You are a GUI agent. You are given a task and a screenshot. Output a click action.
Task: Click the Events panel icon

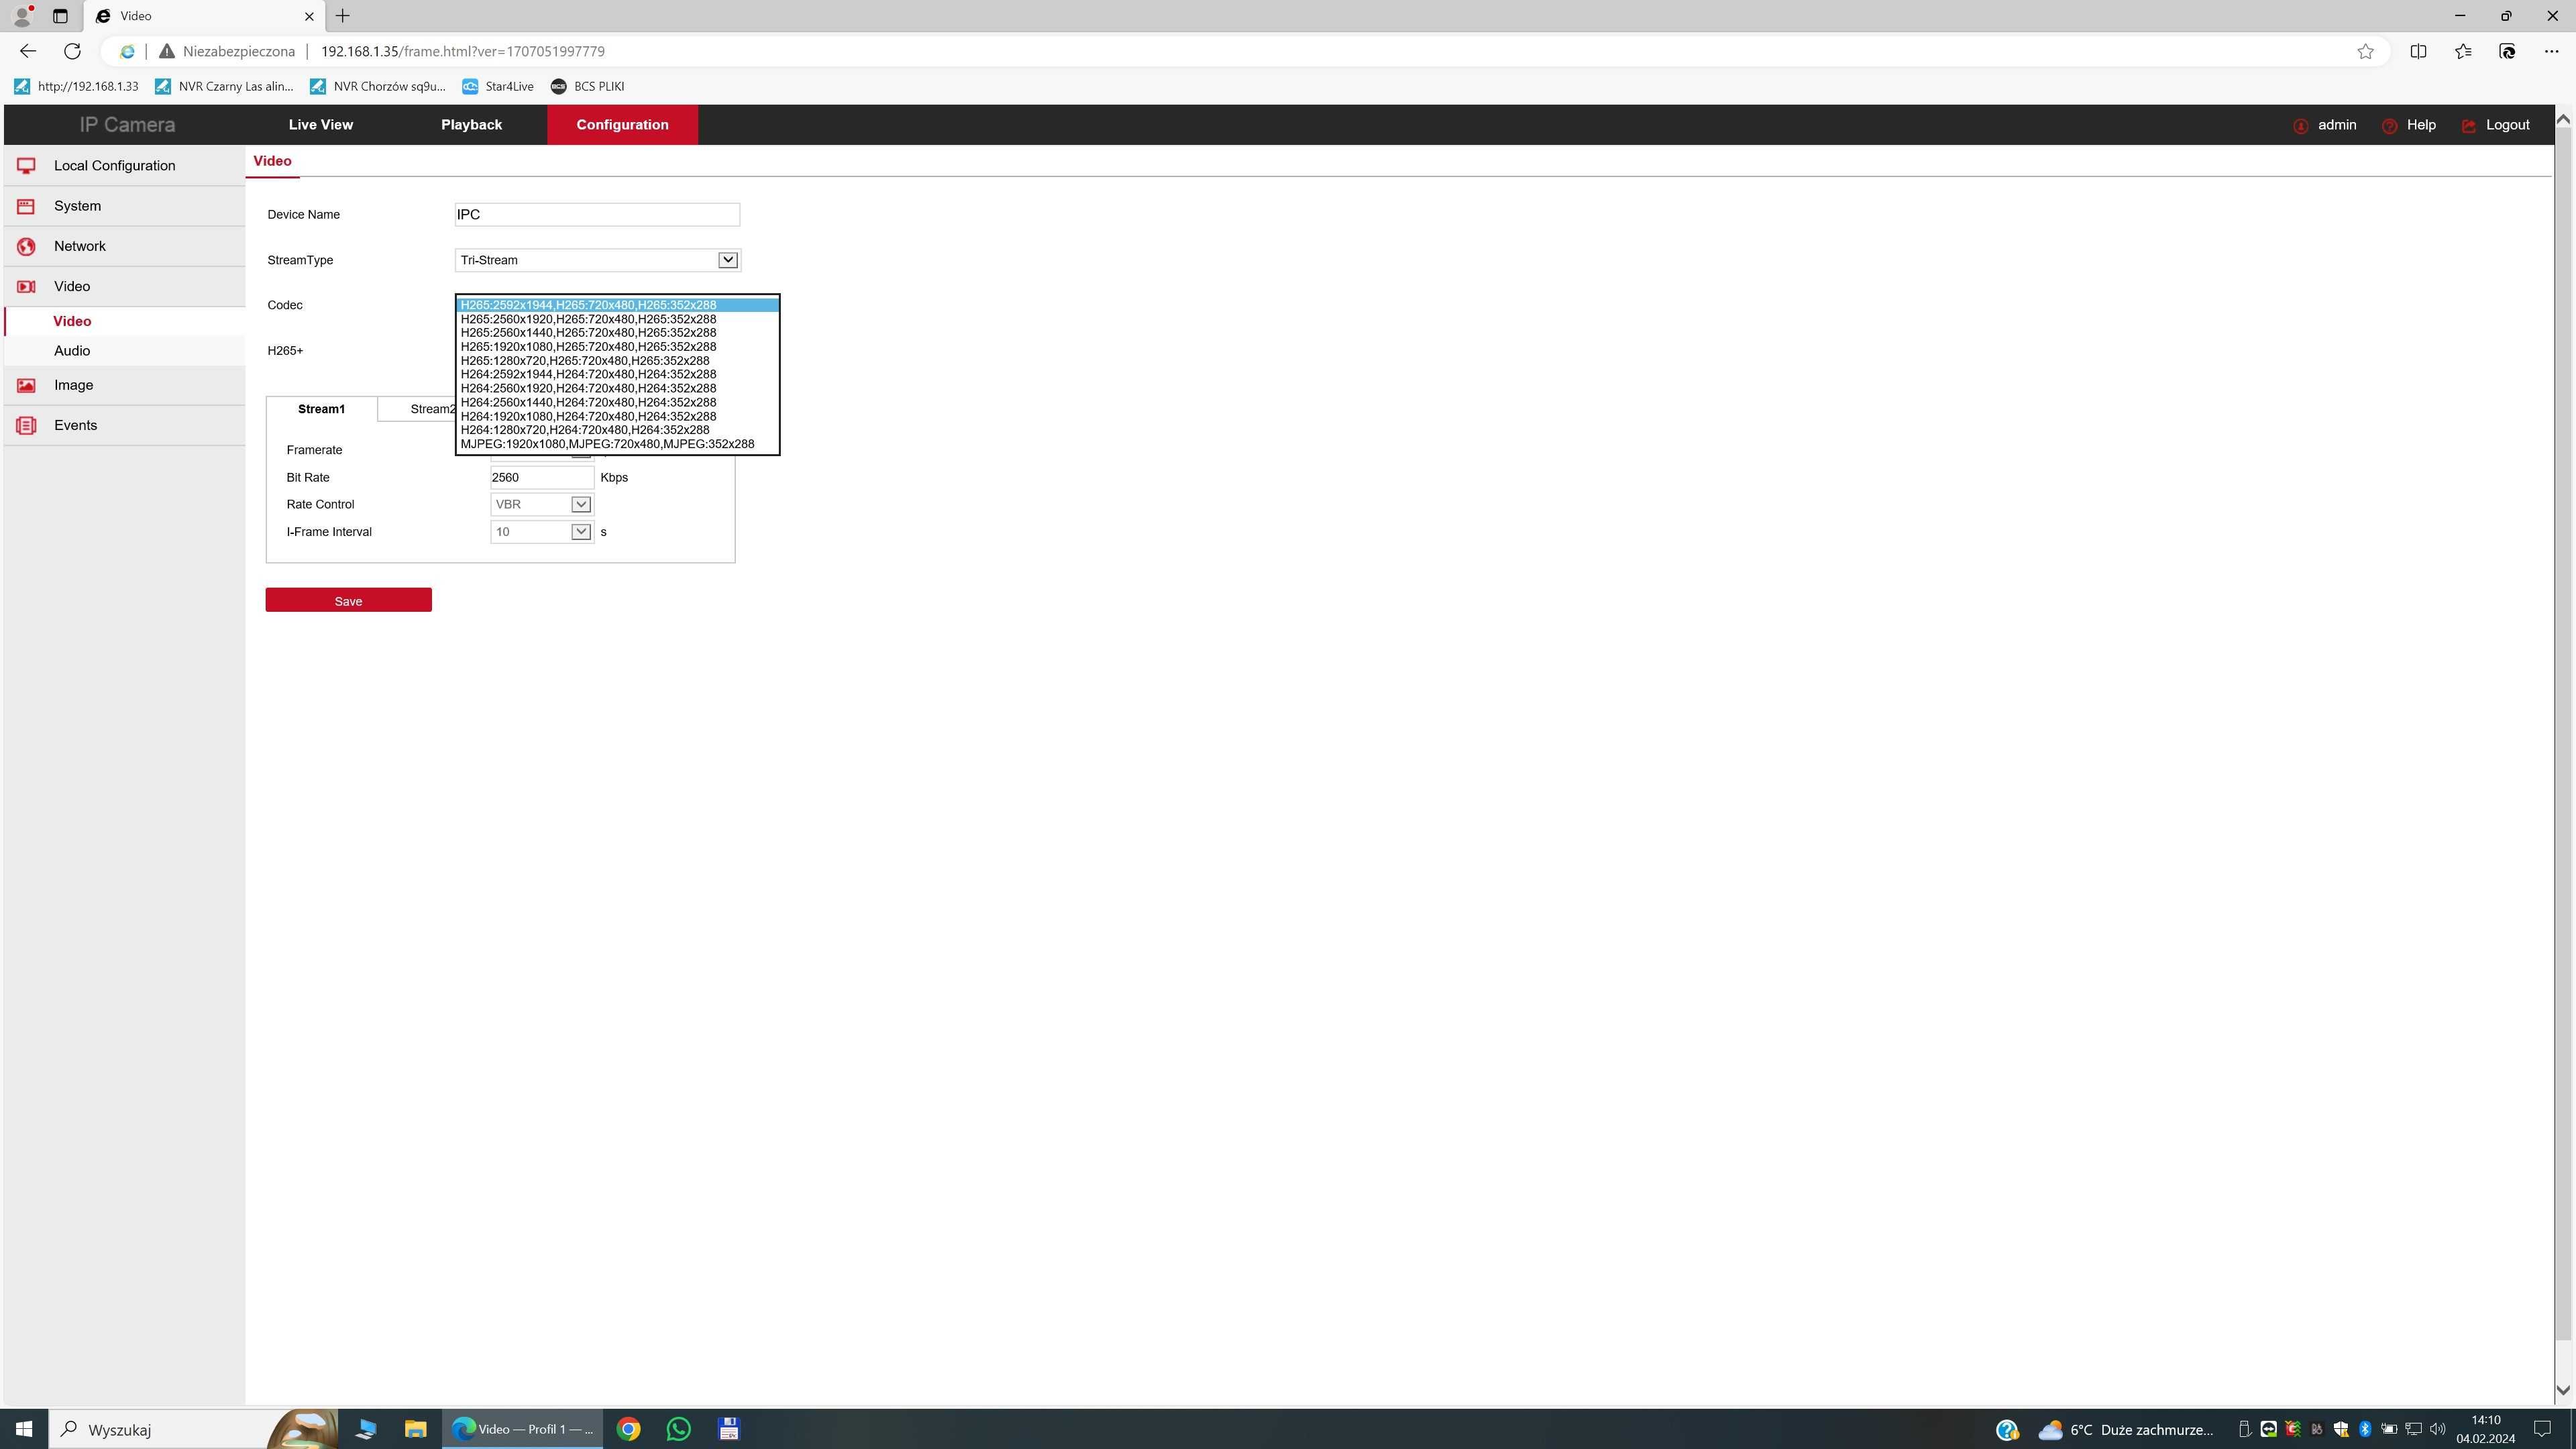(27, 425)
